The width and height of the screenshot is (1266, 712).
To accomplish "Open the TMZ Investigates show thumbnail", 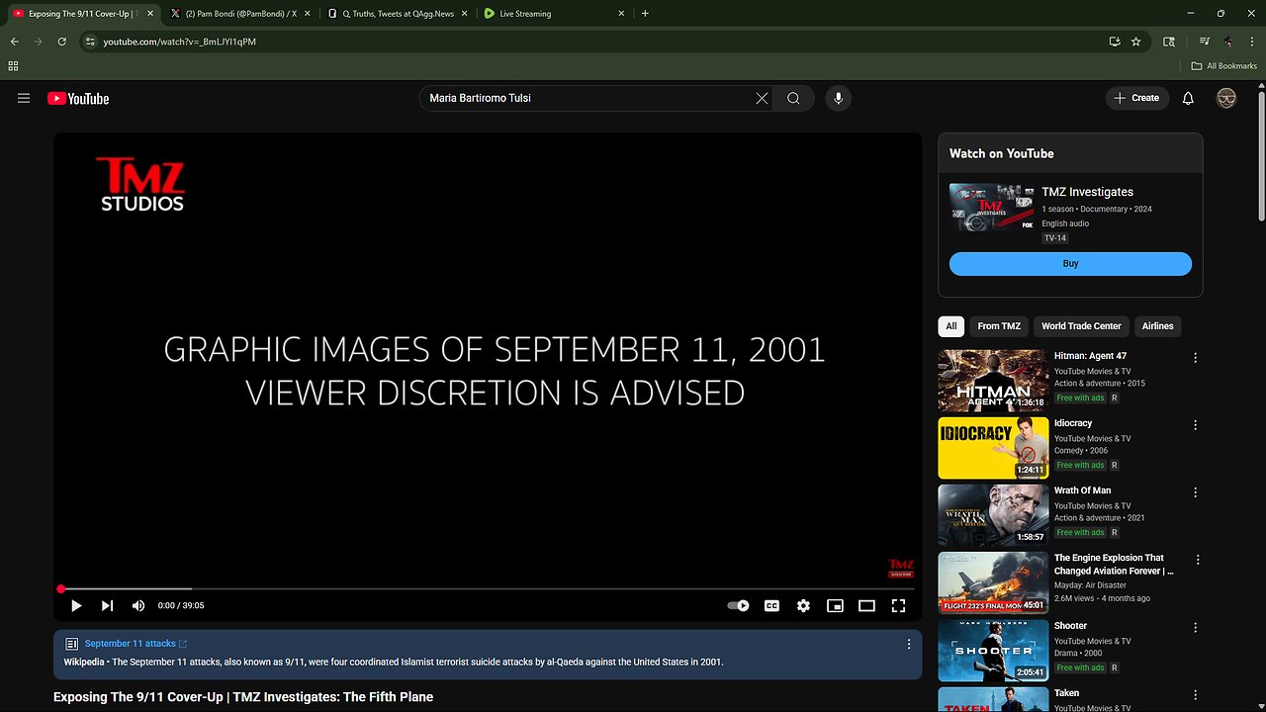I will [991, 207].
